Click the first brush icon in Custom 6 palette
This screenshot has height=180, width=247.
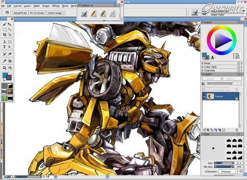click(x=84, y=14)
